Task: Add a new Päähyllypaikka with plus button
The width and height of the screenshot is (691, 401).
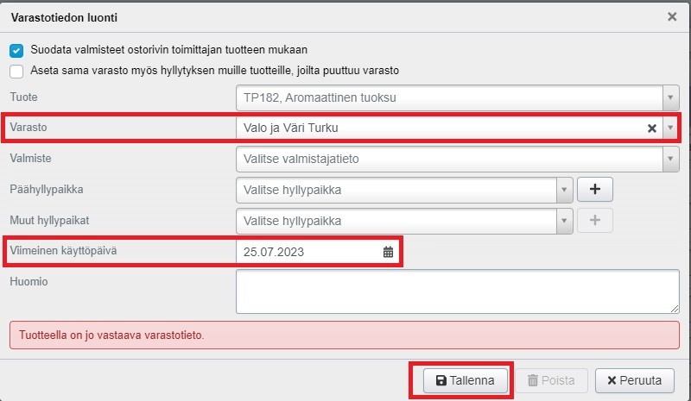Action: (x=594, y=190)
